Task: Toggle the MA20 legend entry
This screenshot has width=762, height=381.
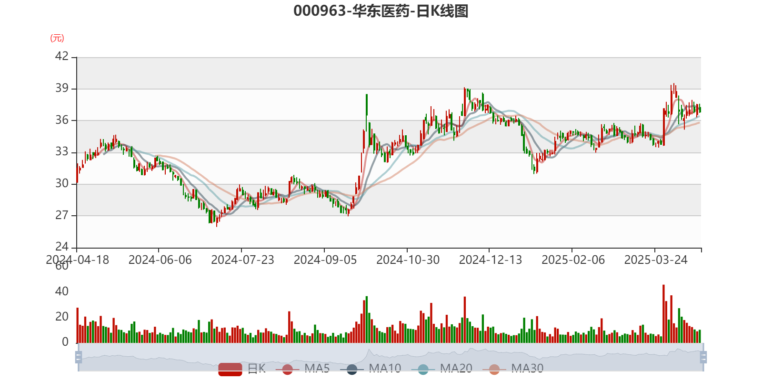Action: [x=442, y=369]
